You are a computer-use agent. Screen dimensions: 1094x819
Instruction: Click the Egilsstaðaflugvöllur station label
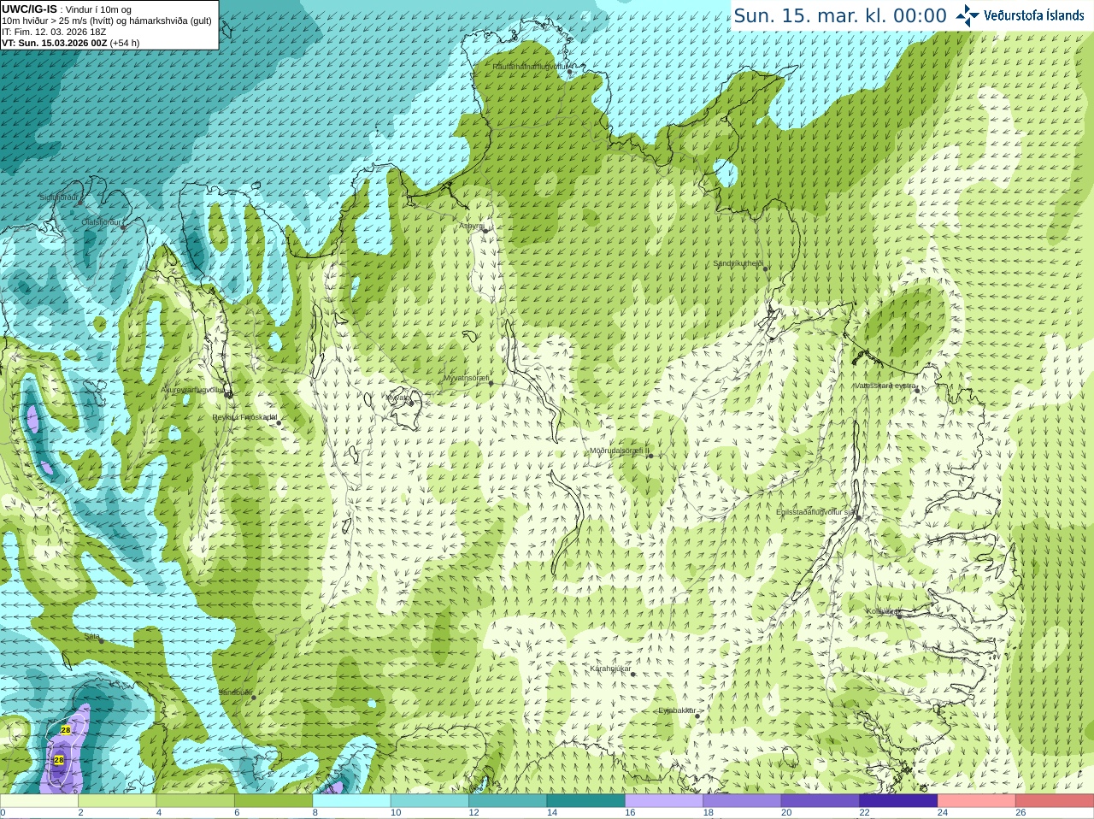[816, 512]
